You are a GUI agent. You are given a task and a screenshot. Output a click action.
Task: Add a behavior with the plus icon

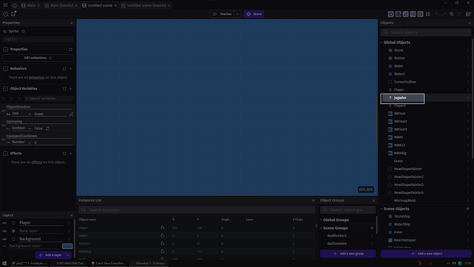(x=71, y=69)
